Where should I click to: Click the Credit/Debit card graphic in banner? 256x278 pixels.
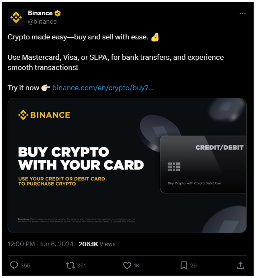pyautogui.click(x=203, y=165)
